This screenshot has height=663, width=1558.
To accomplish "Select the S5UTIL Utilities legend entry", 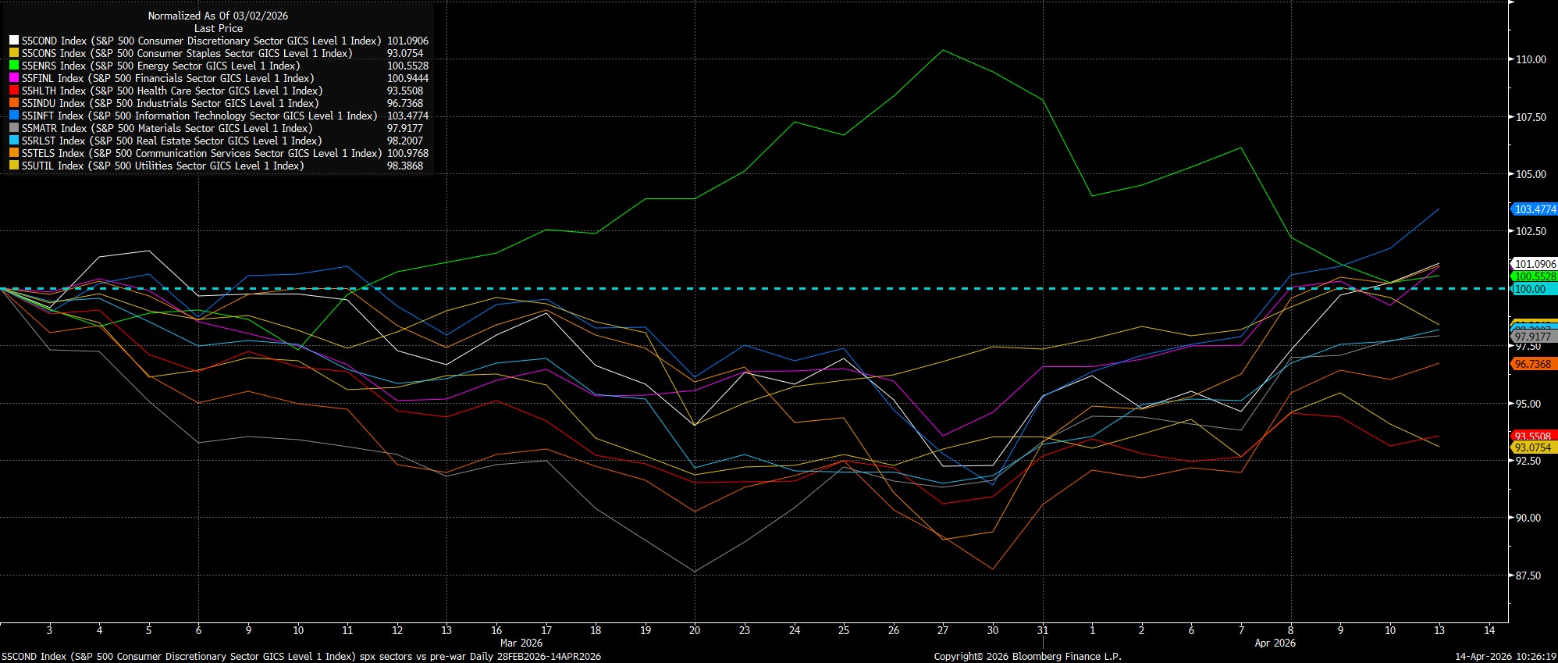I will 162,166.
